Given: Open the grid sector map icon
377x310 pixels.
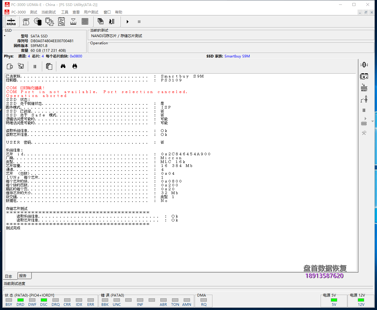Looking at the screenshot, I should tap(85, 22).
